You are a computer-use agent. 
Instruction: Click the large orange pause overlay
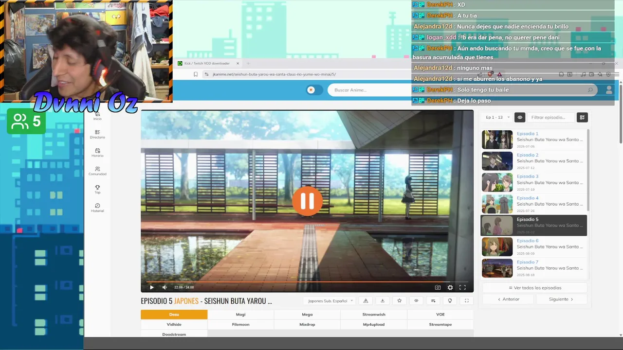pos(307,201)
